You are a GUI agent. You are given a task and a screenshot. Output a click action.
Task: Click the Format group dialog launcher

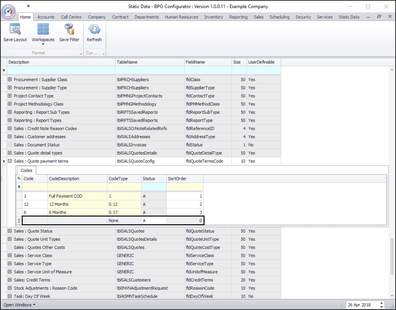point(81,53)
